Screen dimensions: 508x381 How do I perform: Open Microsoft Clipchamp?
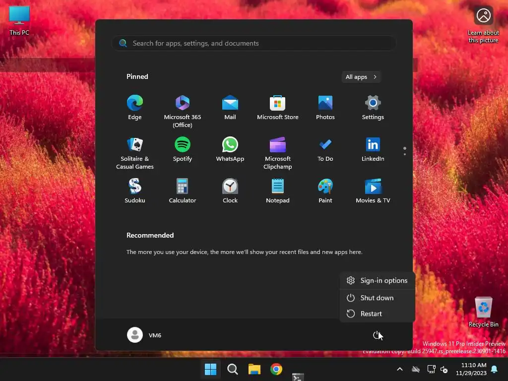pyautogui.click(x=278, y=153)
